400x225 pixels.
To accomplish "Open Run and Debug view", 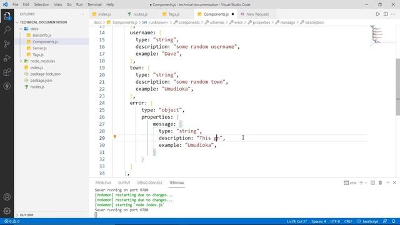I will (x=7, y=58).
